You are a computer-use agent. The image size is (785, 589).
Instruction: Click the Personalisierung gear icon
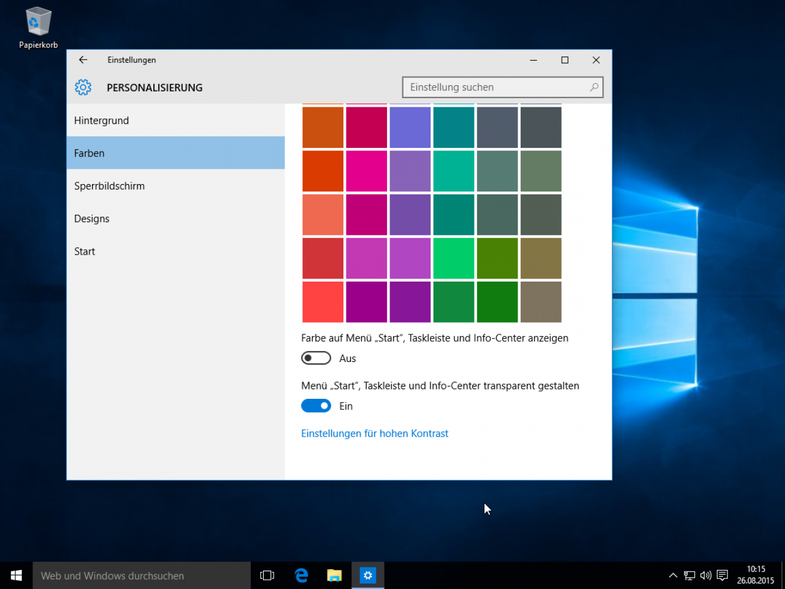[x=83, y=87]
